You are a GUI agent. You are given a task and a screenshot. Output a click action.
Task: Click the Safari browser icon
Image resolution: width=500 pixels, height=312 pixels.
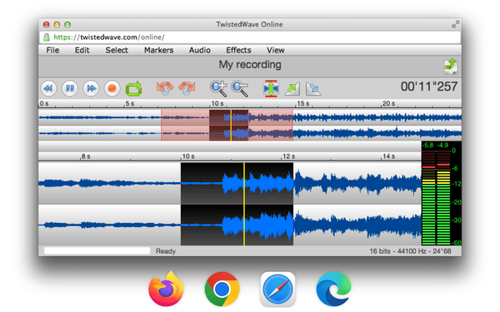pyautogui.click(x=277, y=289)
